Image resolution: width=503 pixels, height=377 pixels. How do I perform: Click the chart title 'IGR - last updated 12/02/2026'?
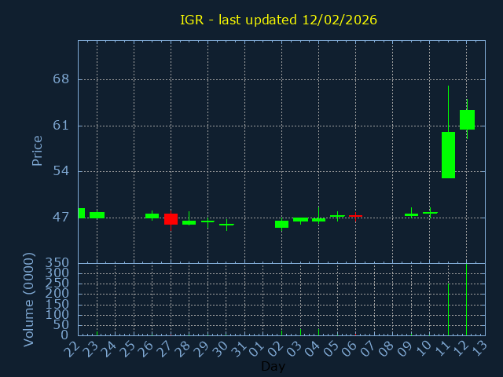[x=278, y=20]
